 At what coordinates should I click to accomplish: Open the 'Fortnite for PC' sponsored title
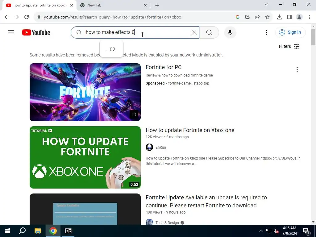coord(164,67)
